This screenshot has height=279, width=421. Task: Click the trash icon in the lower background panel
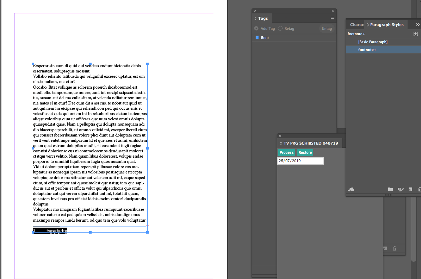coord(395,248)
